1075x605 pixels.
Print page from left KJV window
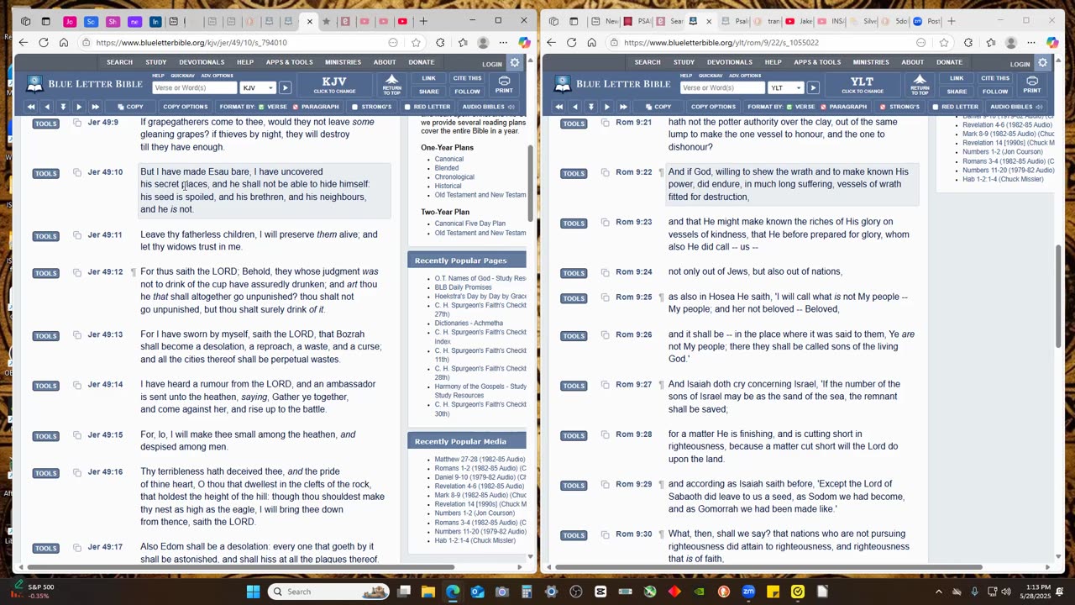pos(504,84)
